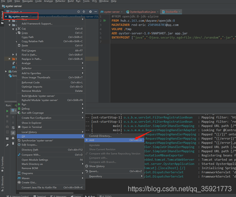Expand the Add to Favorites submenu

click(x=51, y=73)
